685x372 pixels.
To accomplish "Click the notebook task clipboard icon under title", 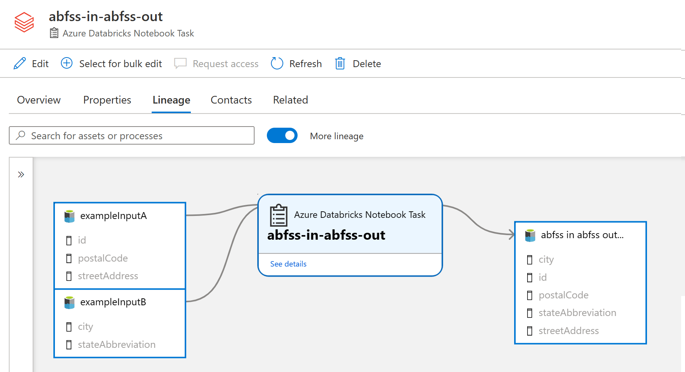I will point(54,33).
